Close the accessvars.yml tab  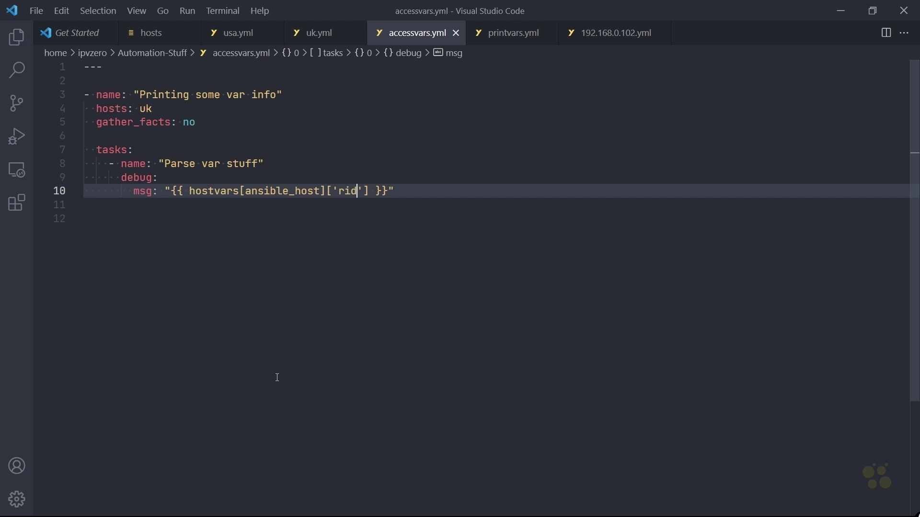click(x=456, y=33)
